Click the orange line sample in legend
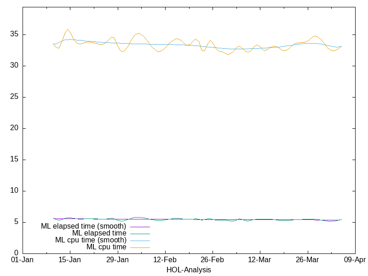This screenshot has height=276, width=368. click(x=140, y=247)
